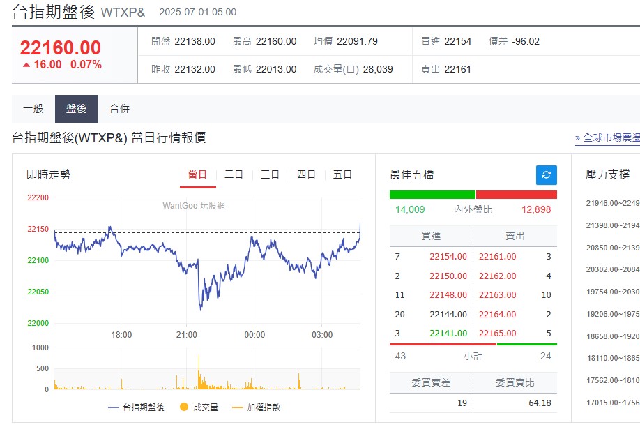Click the 19754.00 pressure-support row
This screenshot has height=427, width=640.
click(613, 292)
